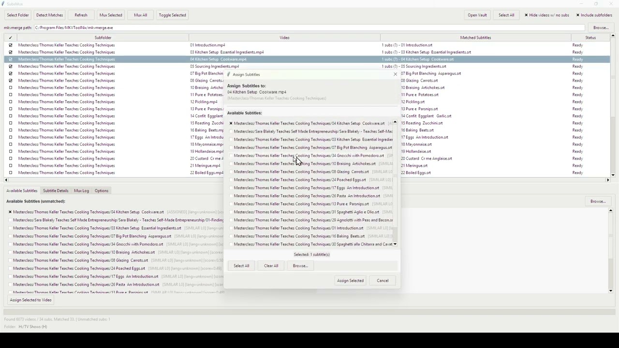This screenshot has width=619, height=348.
Task: Check the 10 Braising Artichokes row checkbox
Action: (x=10, y=87)
